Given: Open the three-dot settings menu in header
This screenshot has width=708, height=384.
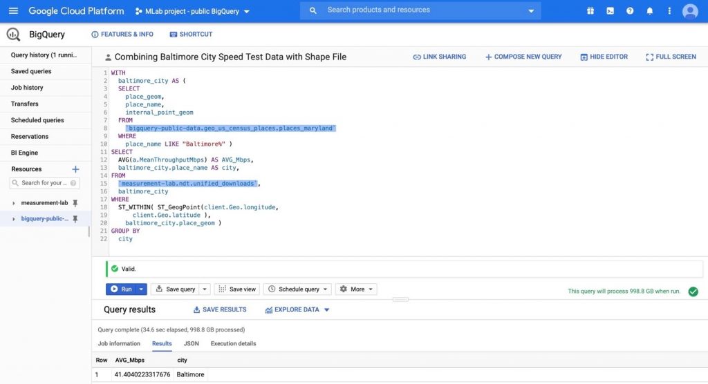Looking at the screenshot, I should pyautogui.click(x=669, y=11).
